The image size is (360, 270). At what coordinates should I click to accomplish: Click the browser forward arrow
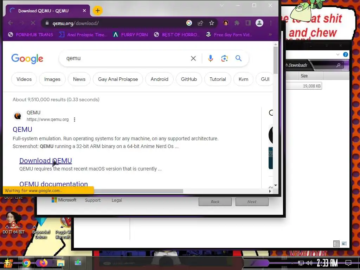22,23
